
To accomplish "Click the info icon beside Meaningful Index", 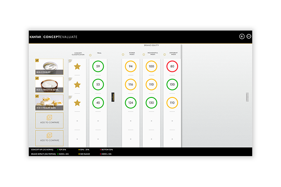I will pos(143,55).
